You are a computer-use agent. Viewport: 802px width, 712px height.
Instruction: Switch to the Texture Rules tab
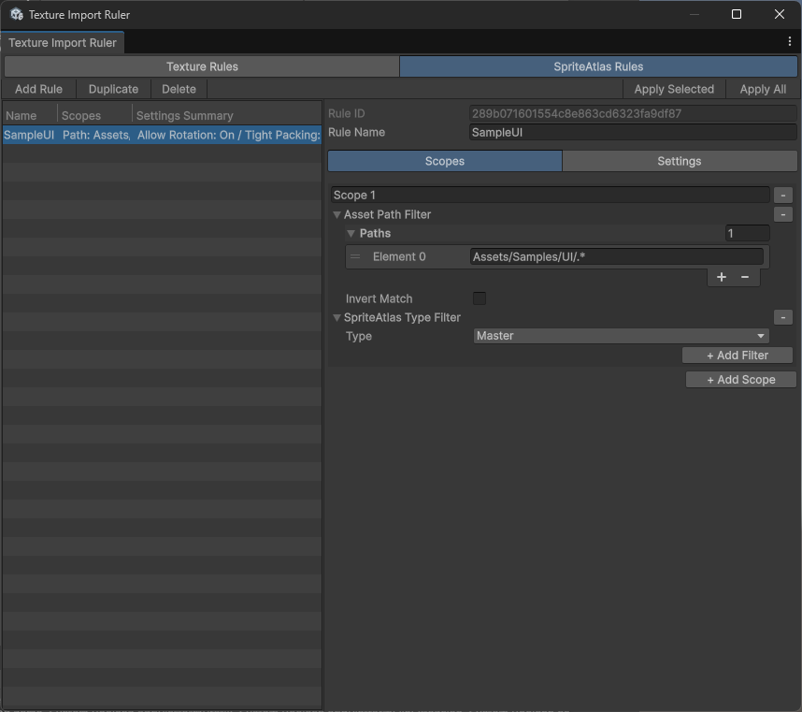coord(202,66)
